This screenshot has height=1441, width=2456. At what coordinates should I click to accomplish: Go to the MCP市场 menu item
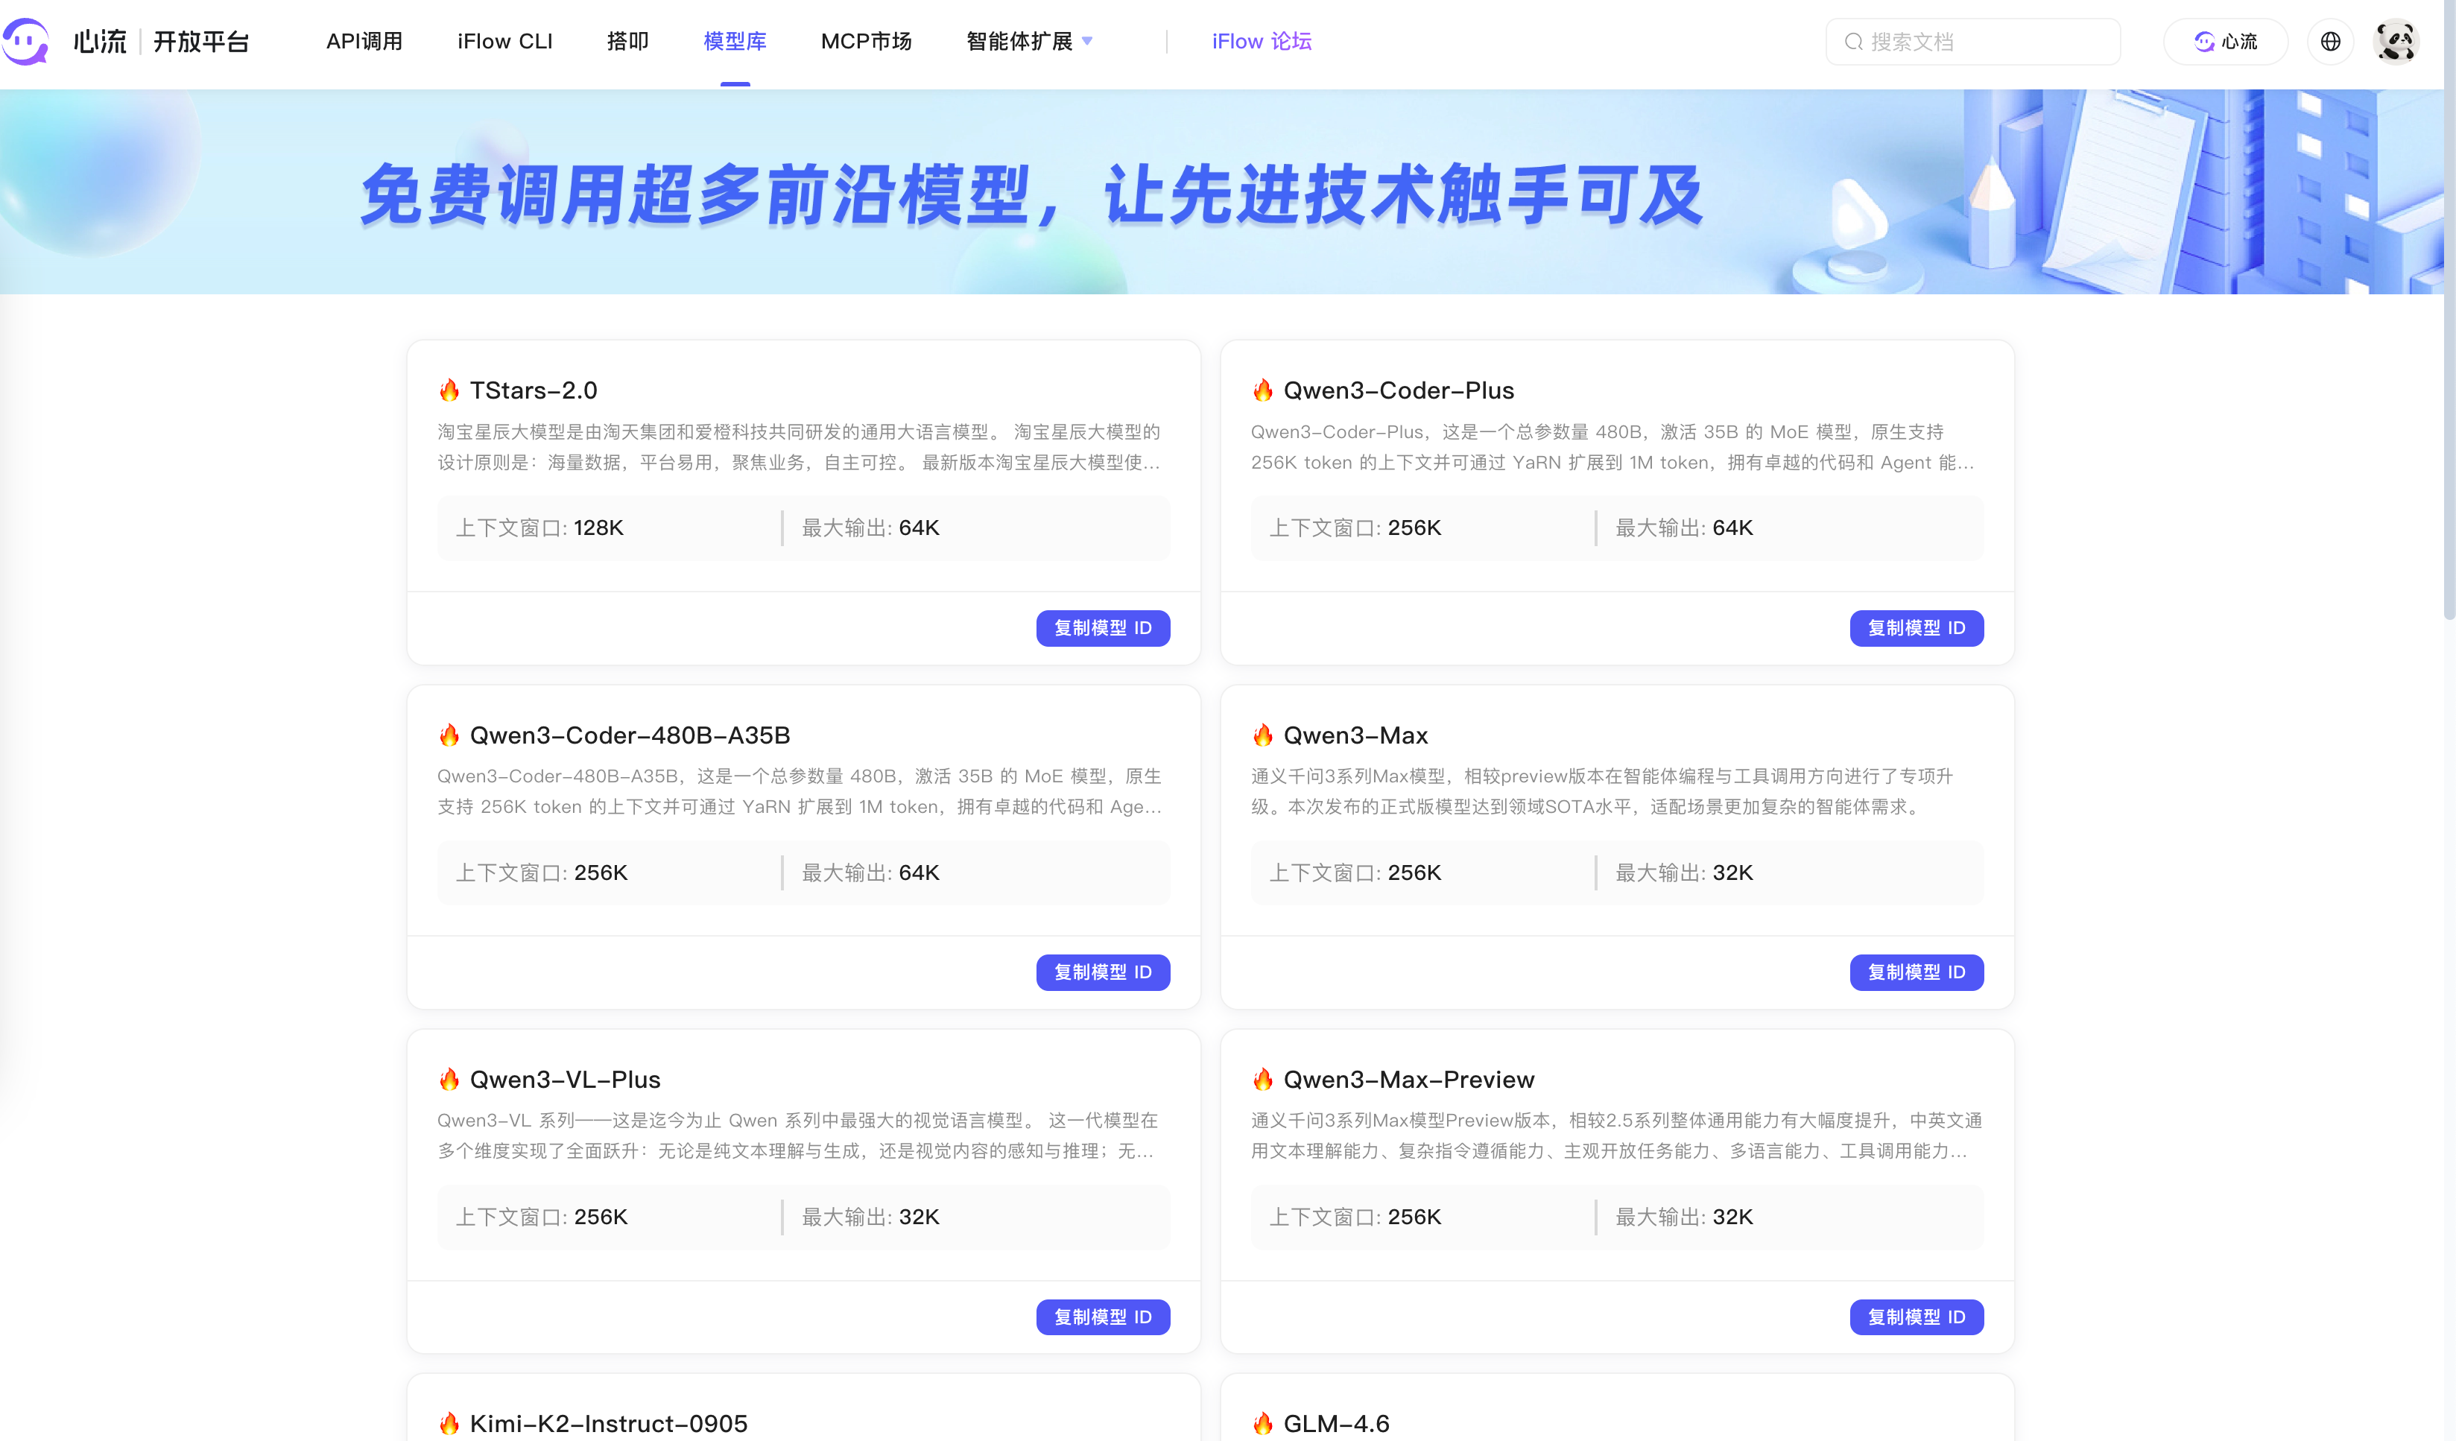[865, 42]
